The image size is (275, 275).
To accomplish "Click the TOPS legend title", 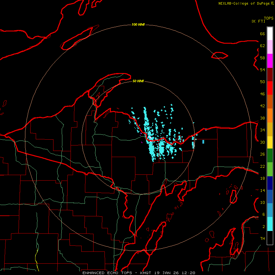I will click(x=269, y=18).
